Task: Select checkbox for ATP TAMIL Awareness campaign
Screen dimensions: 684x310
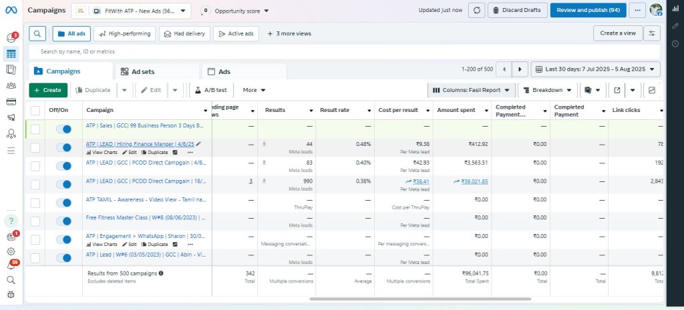Action: 35,203
